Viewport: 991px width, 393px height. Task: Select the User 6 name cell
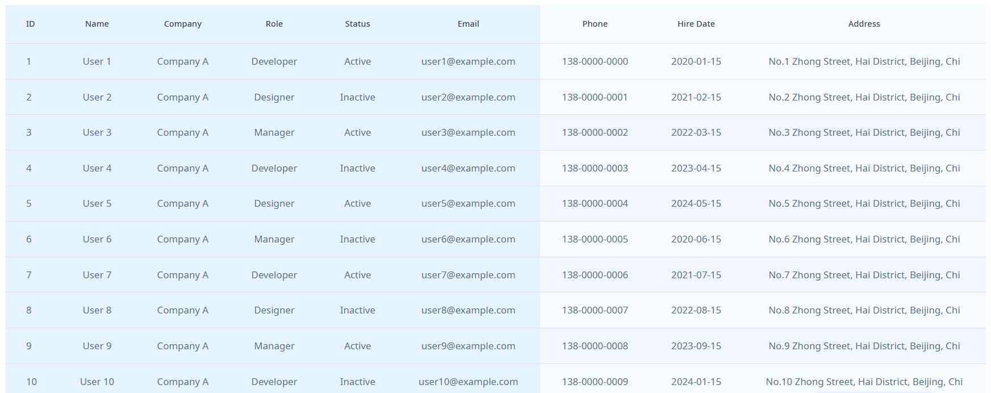pyautogui.click(x=97, y=239)
